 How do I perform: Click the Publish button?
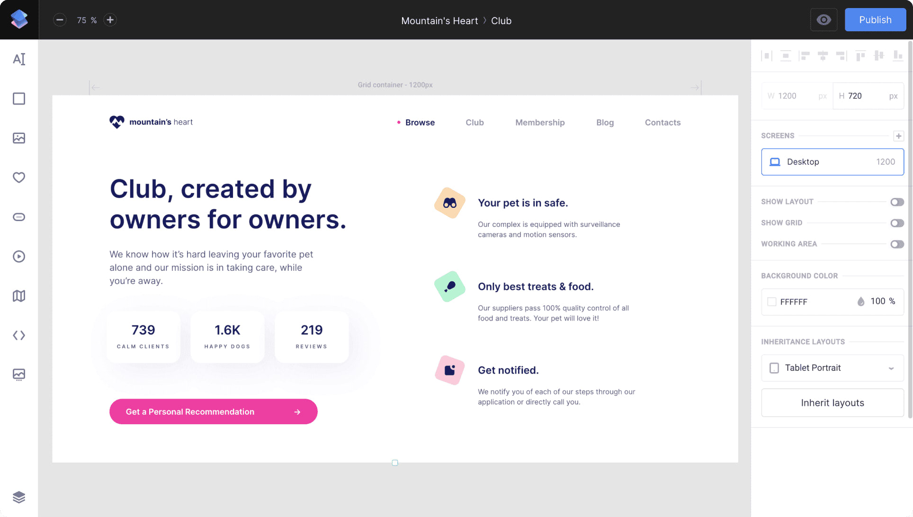tap(876, 19)
